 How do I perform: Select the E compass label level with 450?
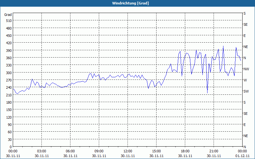[x=244, y=36]
